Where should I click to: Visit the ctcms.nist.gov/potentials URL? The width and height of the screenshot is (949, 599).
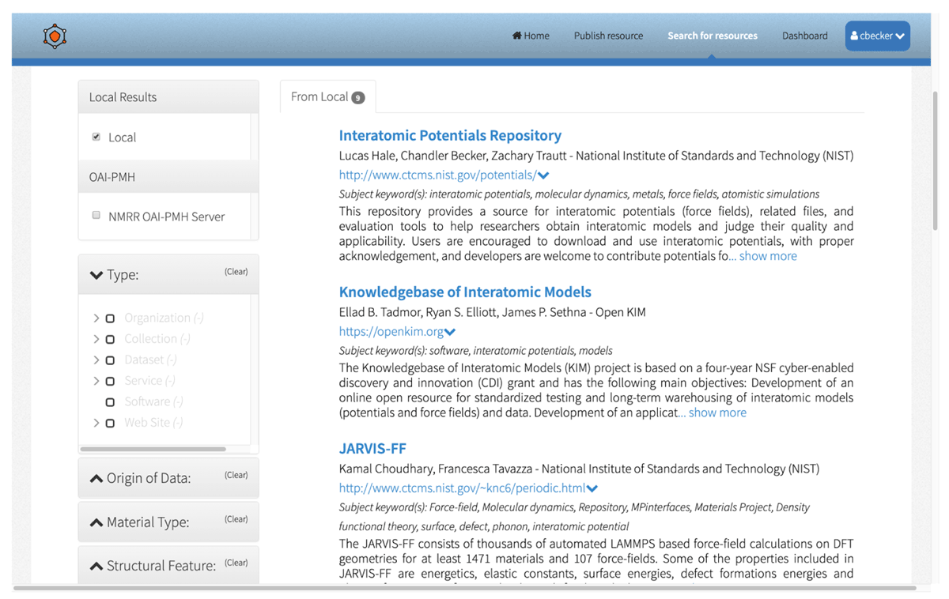(437, 175)
